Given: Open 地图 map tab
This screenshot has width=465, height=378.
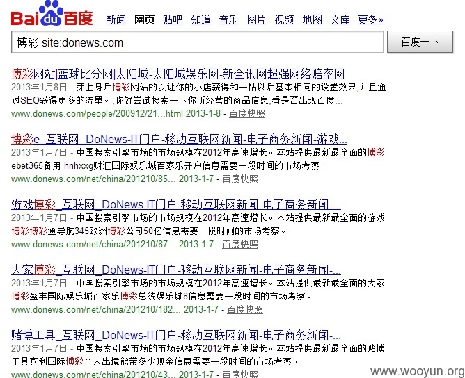Looking at the screenshot, I should (313, 20).
